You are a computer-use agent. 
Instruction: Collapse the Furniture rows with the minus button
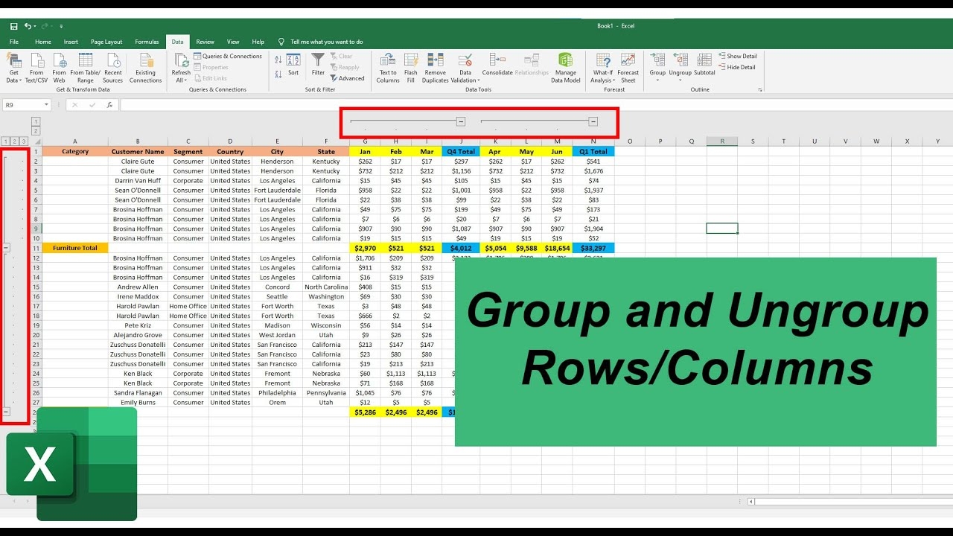coord(7,247)
